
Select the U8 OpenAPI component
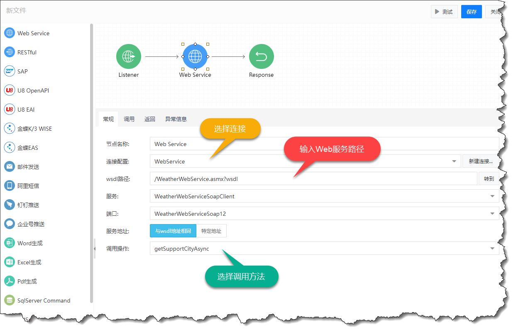(x=32, y=90)
